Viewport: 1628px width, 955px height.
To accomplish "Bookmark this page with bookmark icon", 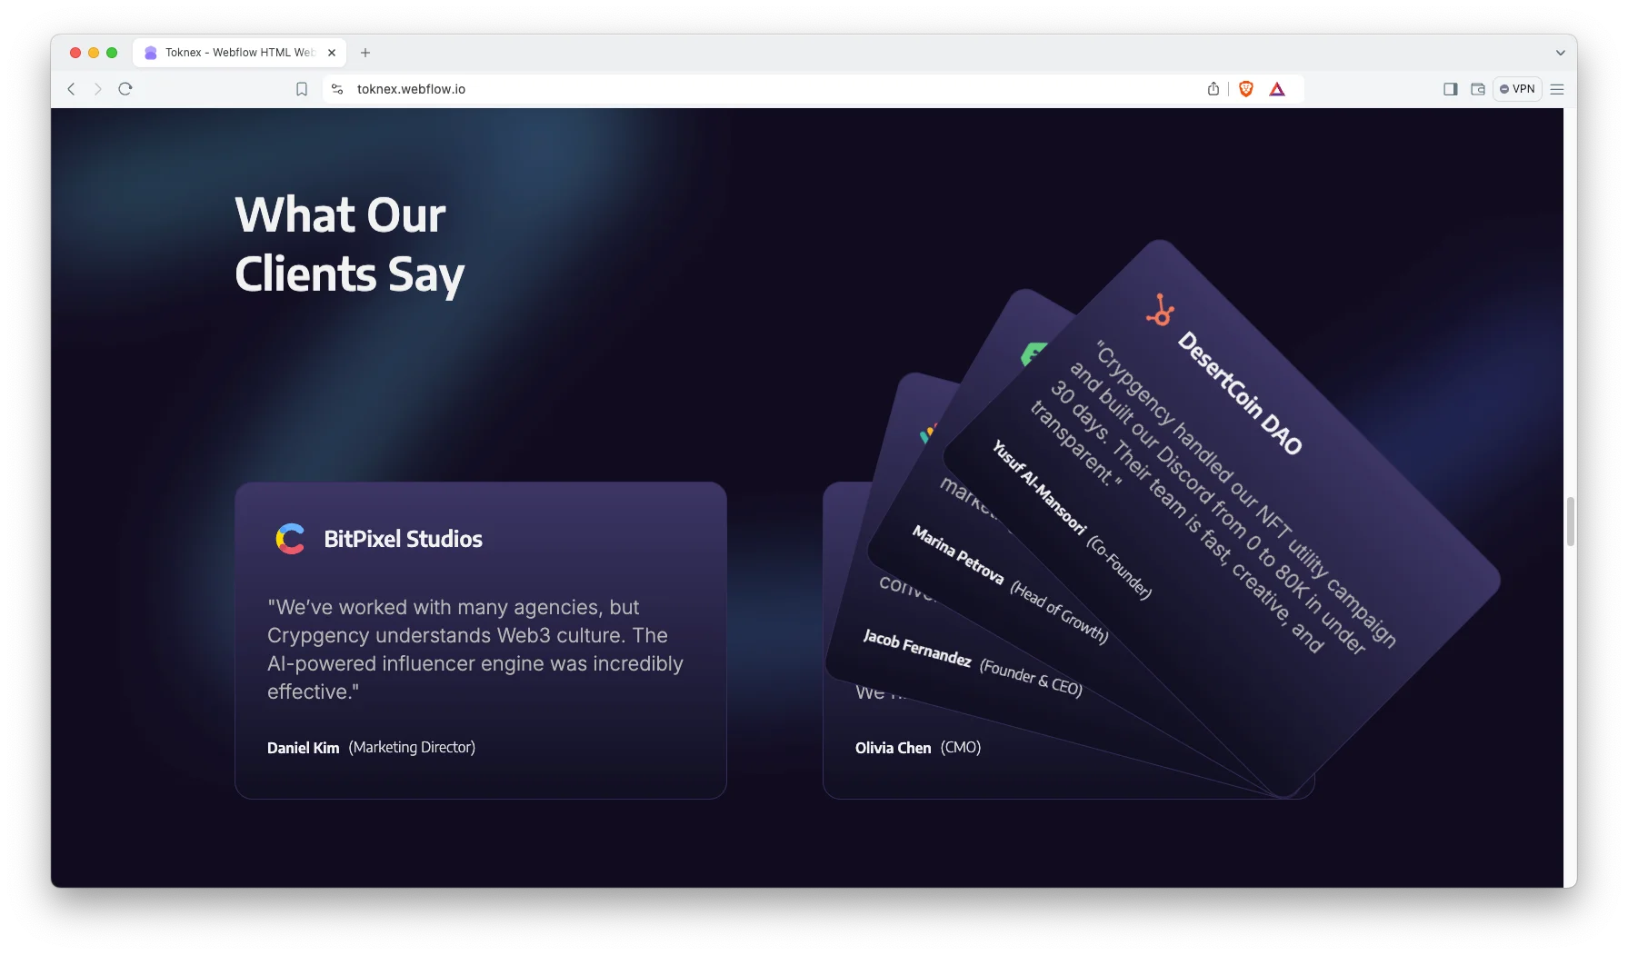I will click(302, 89).
